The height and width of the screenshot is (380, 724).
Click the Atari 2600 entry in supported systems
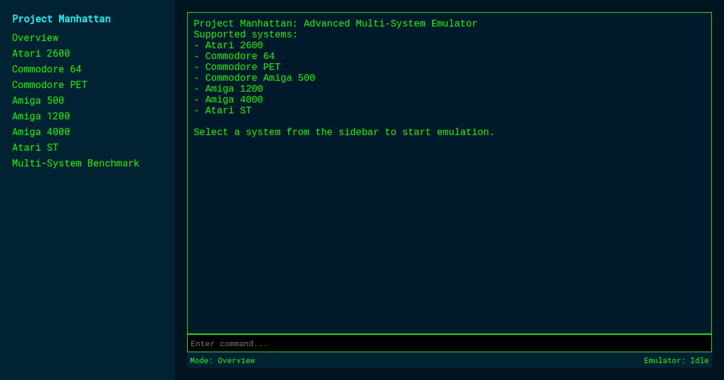pyautogui.click(x=229, y=45)
